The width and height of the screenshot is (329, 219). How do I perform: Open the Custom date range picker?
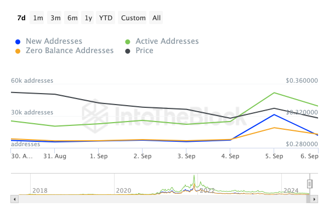click(x=133, y=18)
